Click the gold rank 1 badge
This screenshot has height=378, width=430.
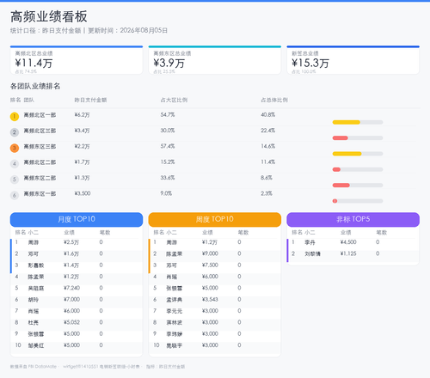(15, 117)
